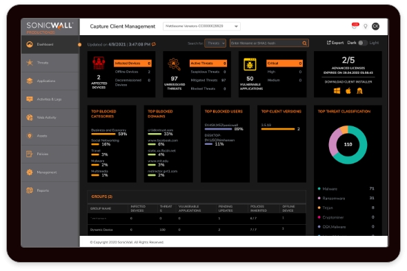Open the Dynamic Device group row

tap(197, 230)
